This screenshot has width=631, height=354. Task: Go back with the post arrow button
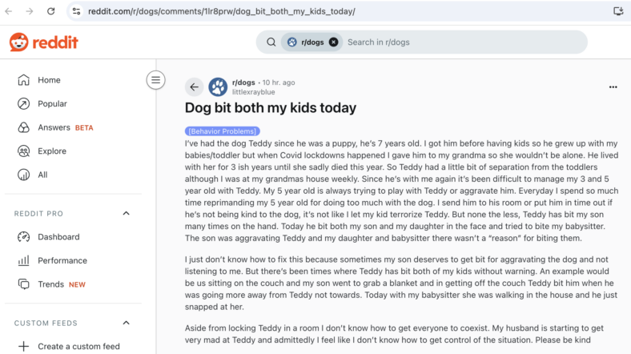point(195,86)
